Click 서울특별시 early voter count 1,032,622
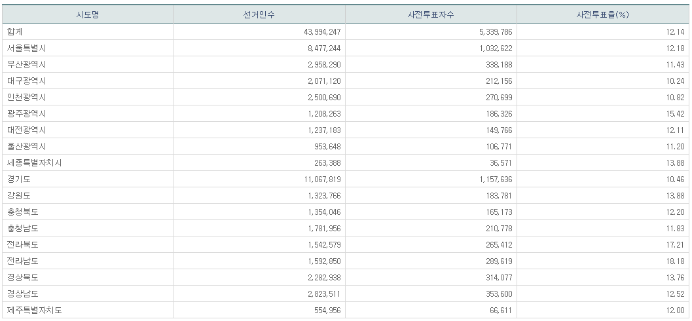The height and width of the screenshot is (321, 692). (x=490, y=48)
